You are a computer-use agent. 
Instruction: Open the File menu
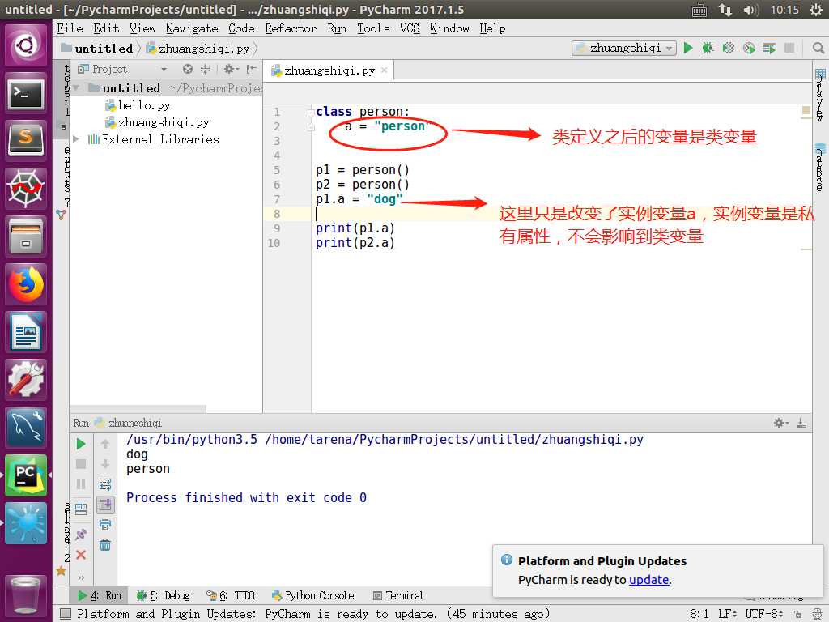70,28
